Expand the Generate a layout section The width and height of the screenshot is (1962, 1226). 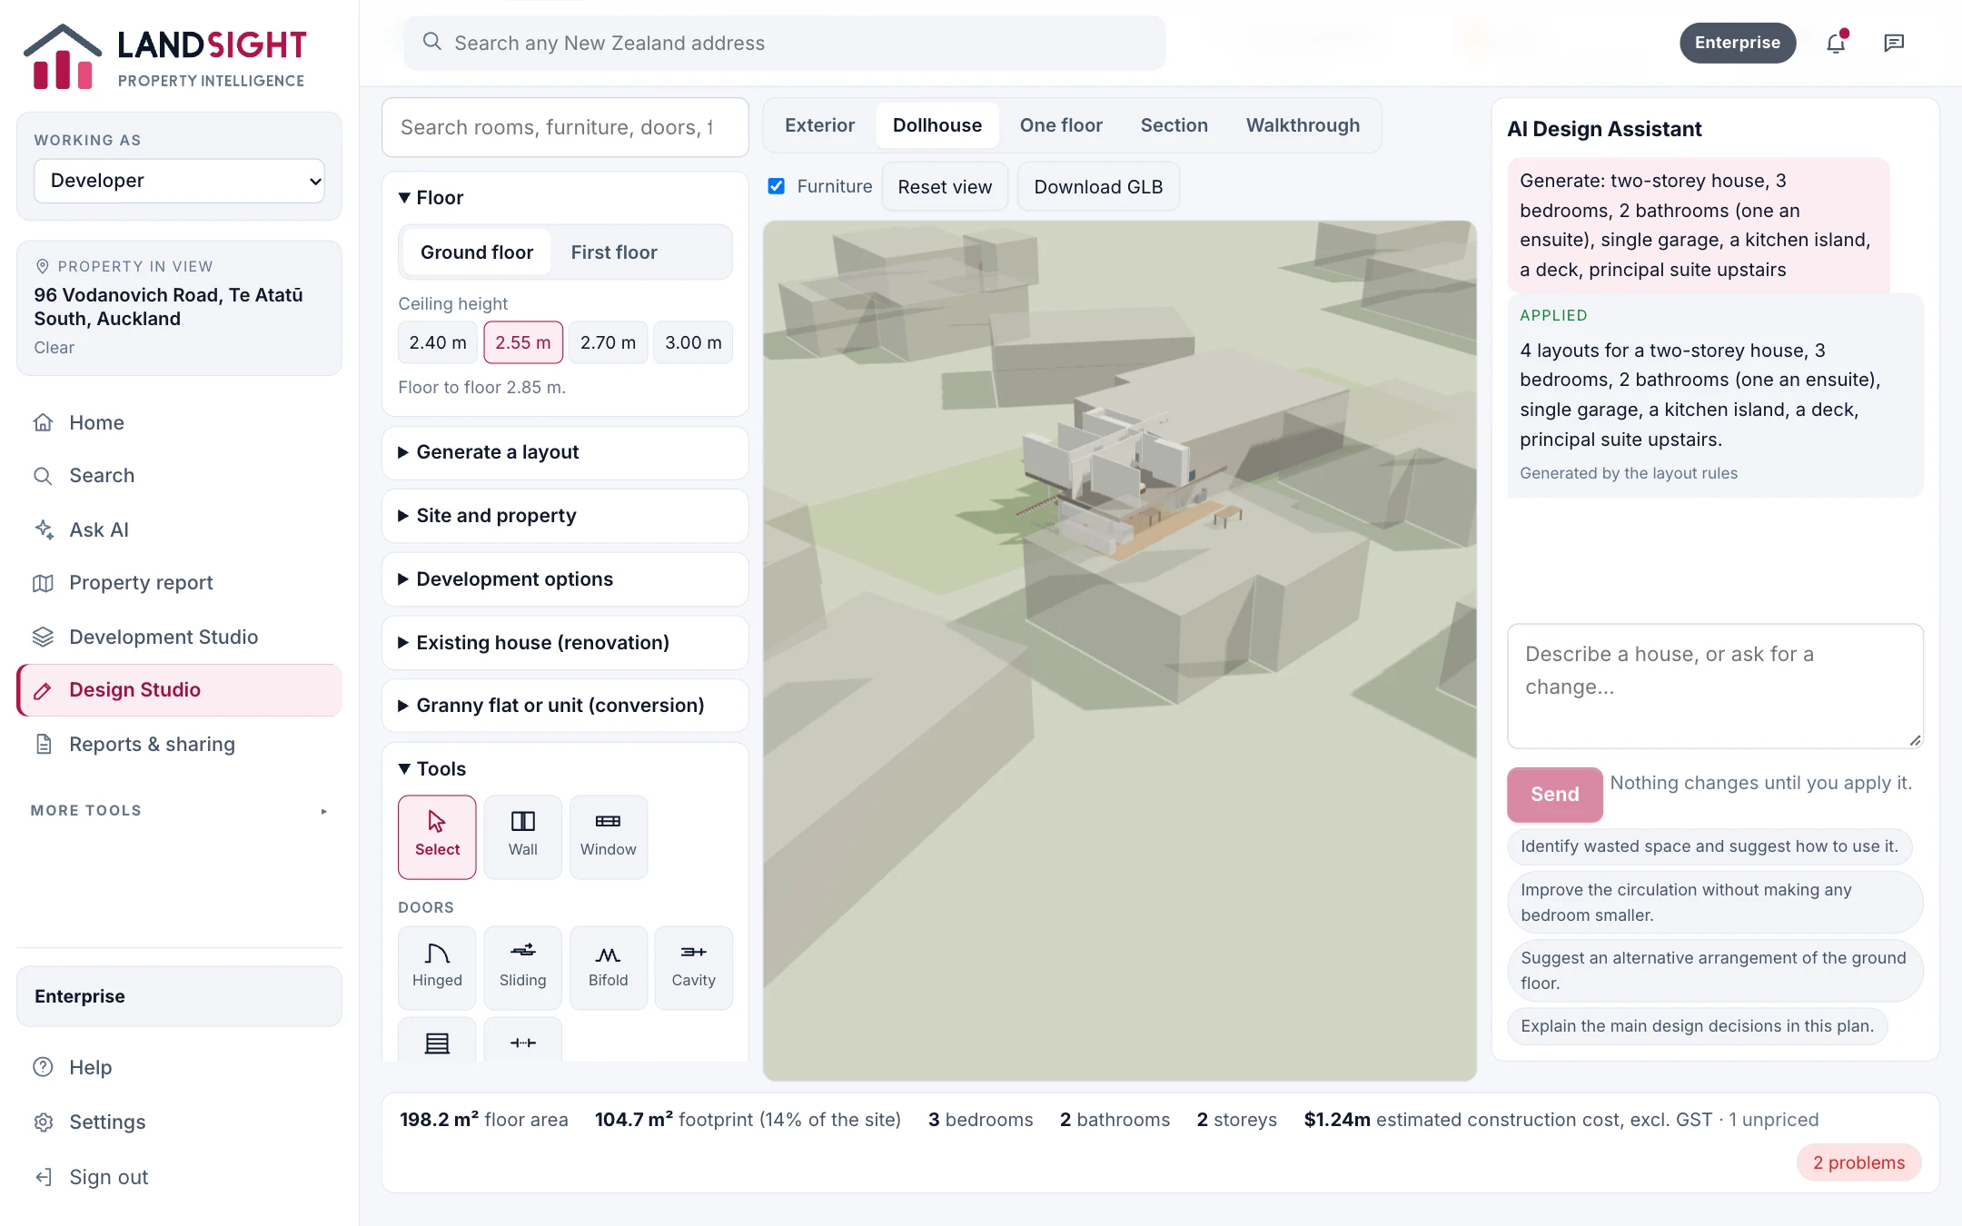point(565,452)
